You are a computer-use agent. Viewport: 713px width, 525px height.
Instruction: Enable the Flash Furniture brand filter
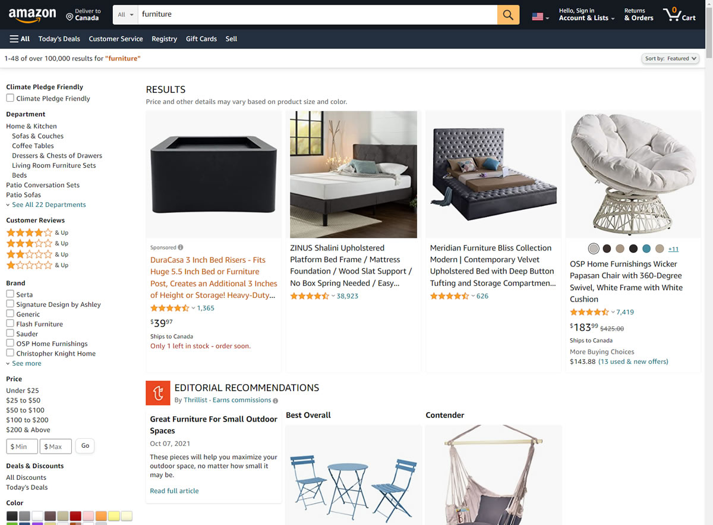10,324
